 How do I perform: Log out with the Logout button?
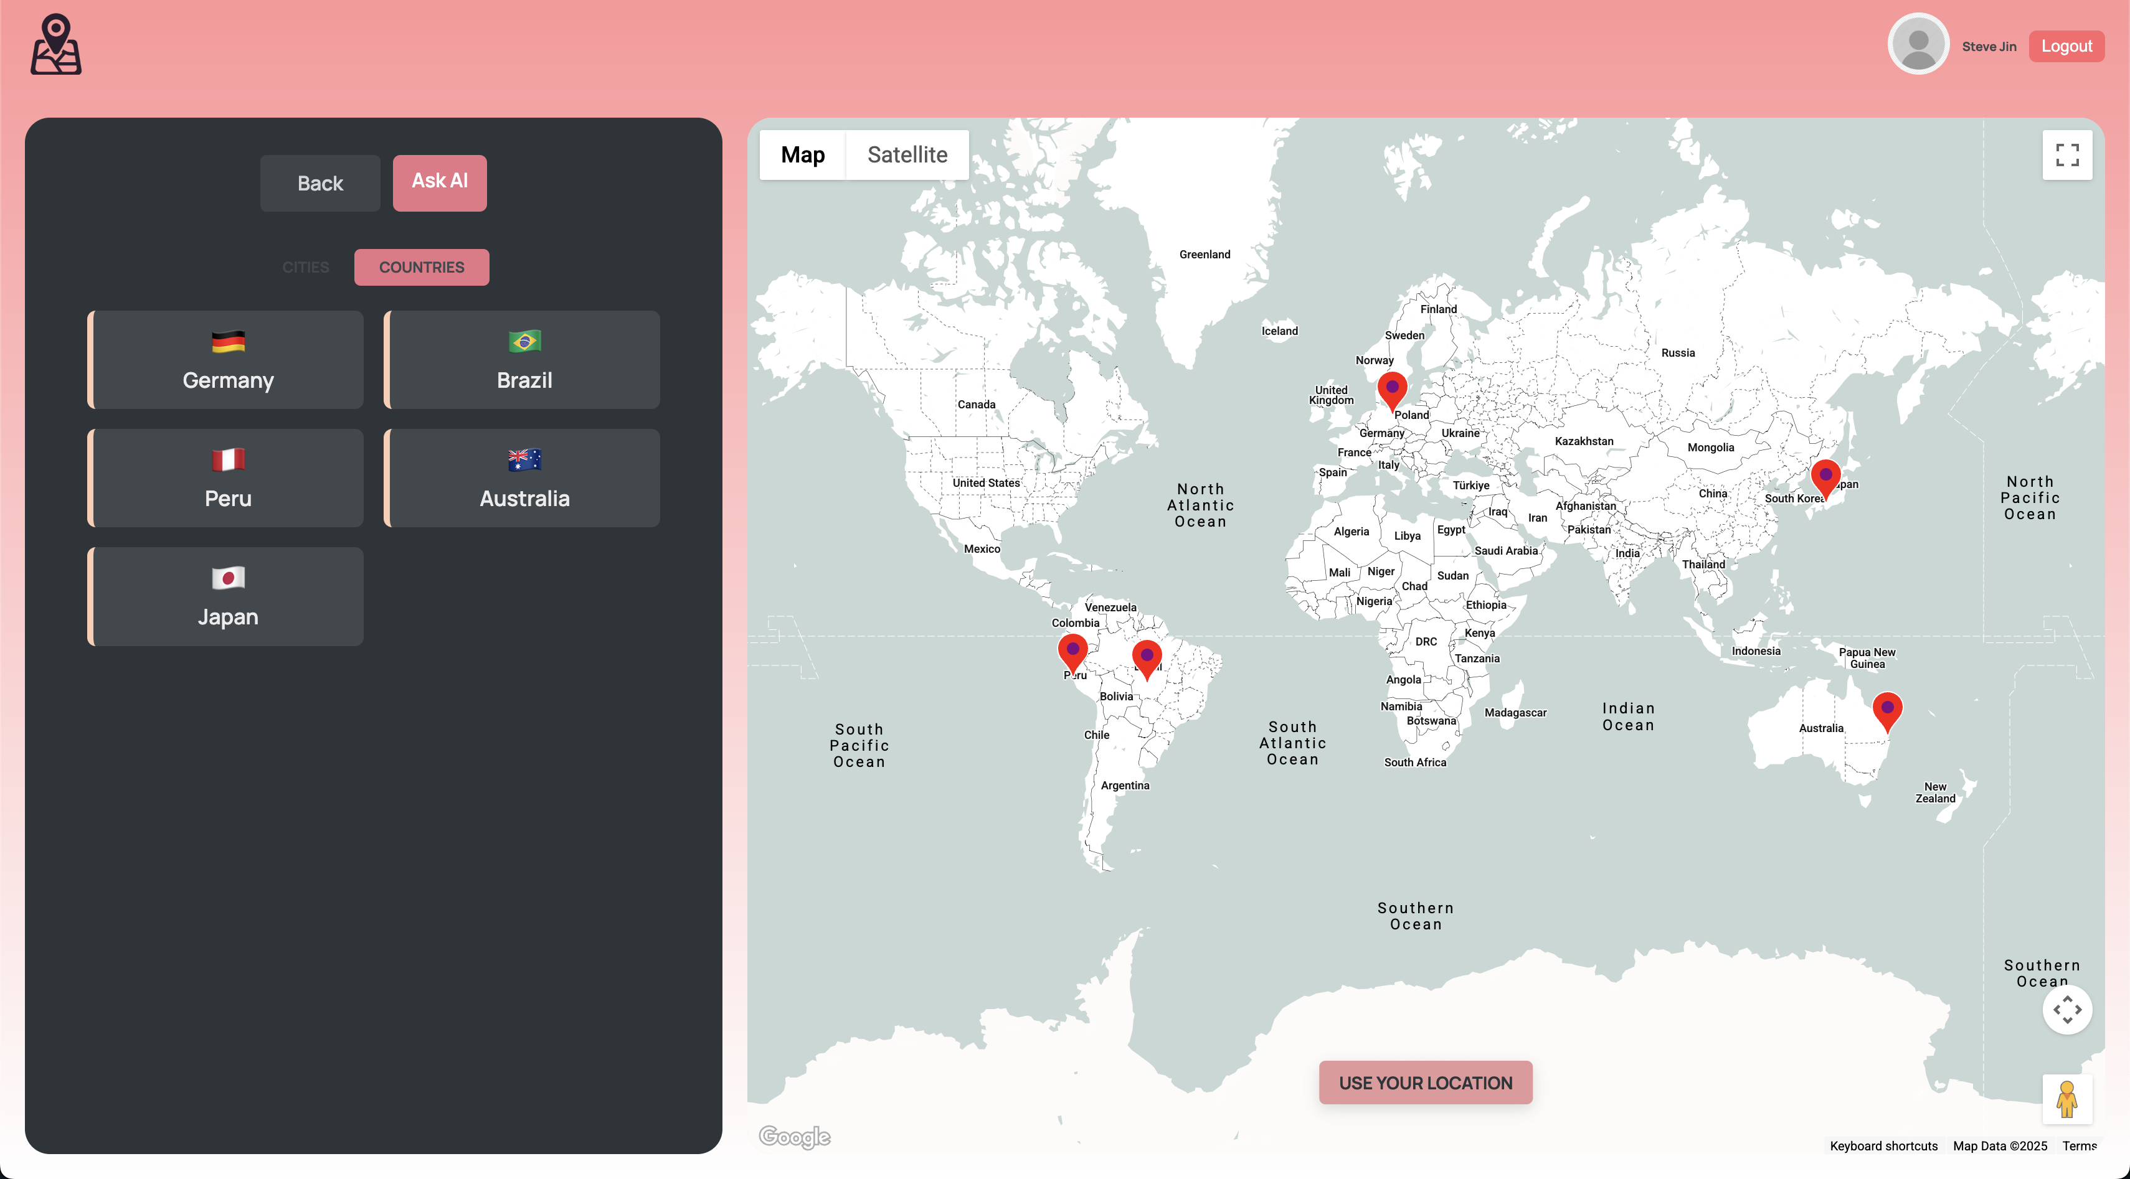point(2065,46)
